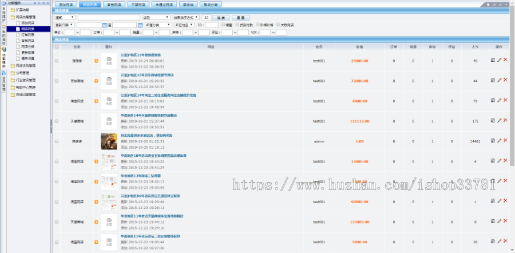This screenshot has height=253, width=515.
Task: Click the 搜索 search button
Action: tap(221, 18)
